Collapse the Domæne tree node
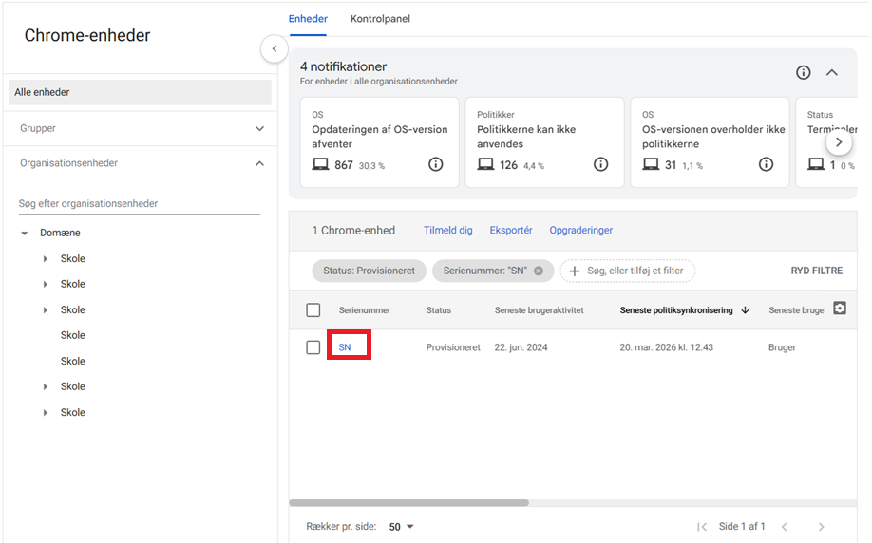The image size is (872, 543). 25,234
